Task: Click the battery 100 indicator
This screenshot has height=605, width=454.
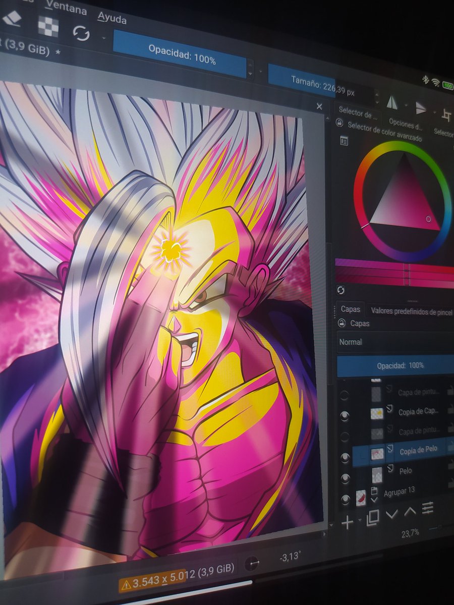Action: 448,86
